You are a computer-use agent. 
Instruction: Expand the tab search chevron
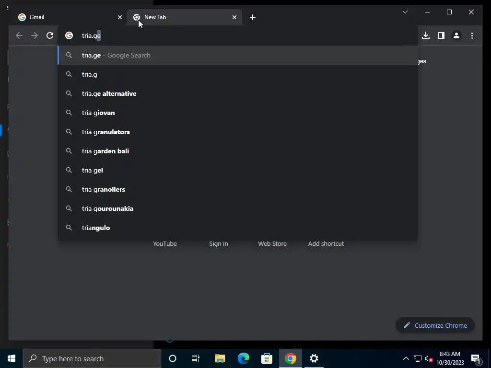tap(405, 12)
